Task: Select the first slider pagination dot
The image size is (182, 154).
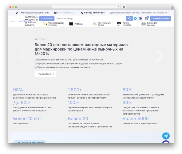Action: (x=36, y=39)
